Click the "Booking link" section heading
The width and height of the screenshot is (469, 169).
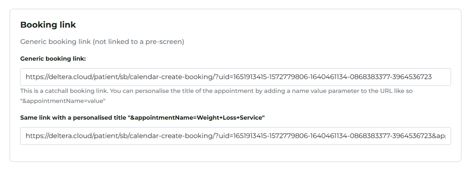(x=48, y=25)
